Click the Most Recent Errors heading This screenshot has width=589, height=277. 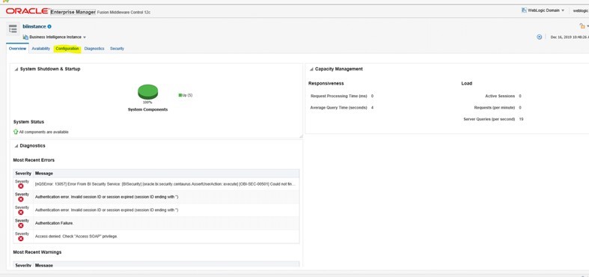[x=34, y=160]
